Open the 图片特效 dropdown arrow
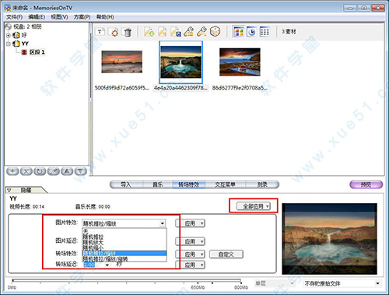This screenshot has width=389, height=295. coord(162,223)
